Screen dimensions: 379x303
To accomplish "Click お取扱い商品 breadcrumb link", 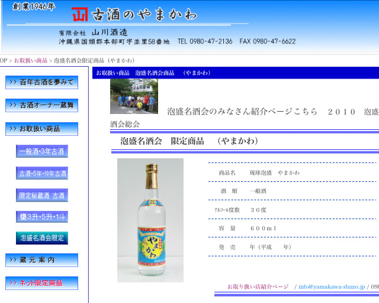I will coord(31,60).
